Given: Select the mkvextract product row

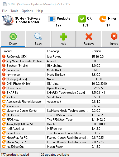Looking at the screenshot, I should click(60, 70).
